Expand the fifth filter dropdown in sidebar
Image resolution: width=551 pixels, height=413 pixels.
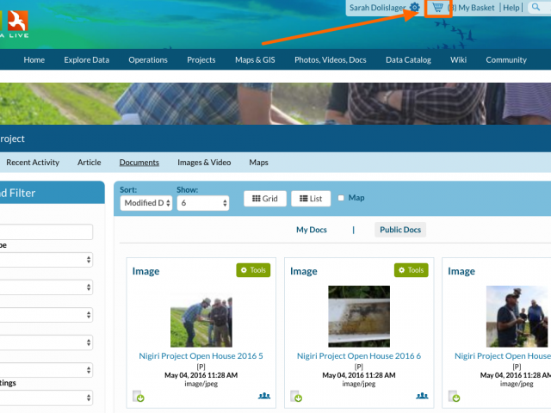(46, 370)
